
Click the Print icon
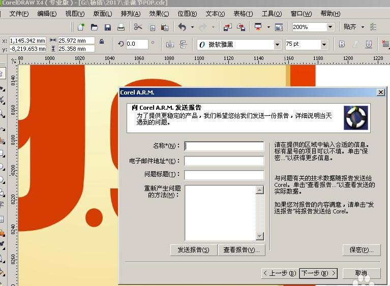(x=121, y=27)
